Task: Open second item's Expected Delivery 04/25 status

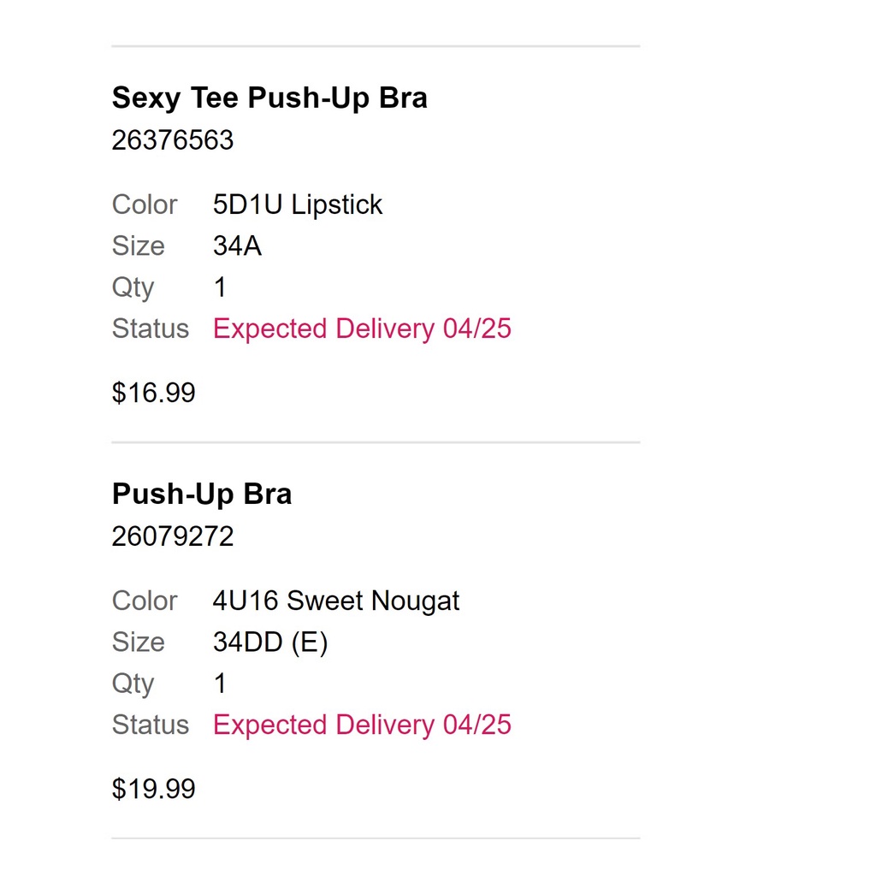Action: [x=362, y=725]
